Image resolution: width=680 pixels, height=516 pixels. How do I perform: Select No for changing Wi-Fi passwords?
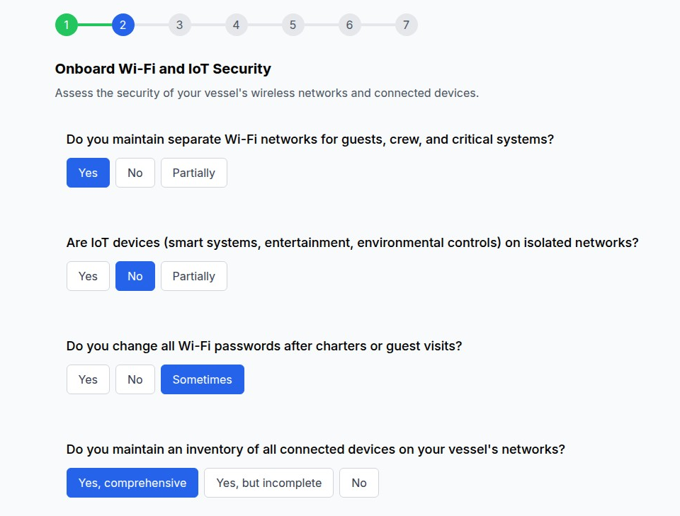(135, 379)
